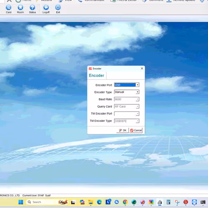Open the Room toolbar icon
This screenshot has height=208, width=208.
20,9
